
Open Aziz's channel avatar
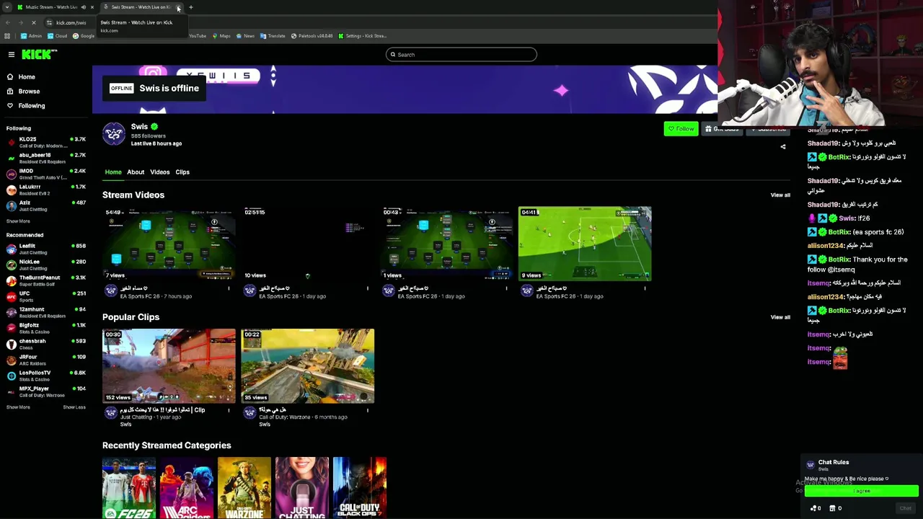[x=11, y=205]
